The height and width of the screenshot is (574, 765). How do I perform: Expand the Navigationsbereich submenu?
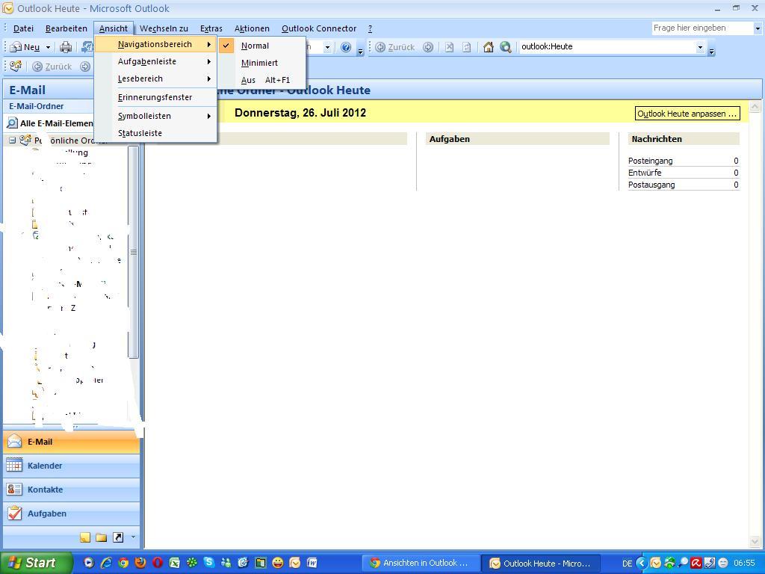coord(155,44)
